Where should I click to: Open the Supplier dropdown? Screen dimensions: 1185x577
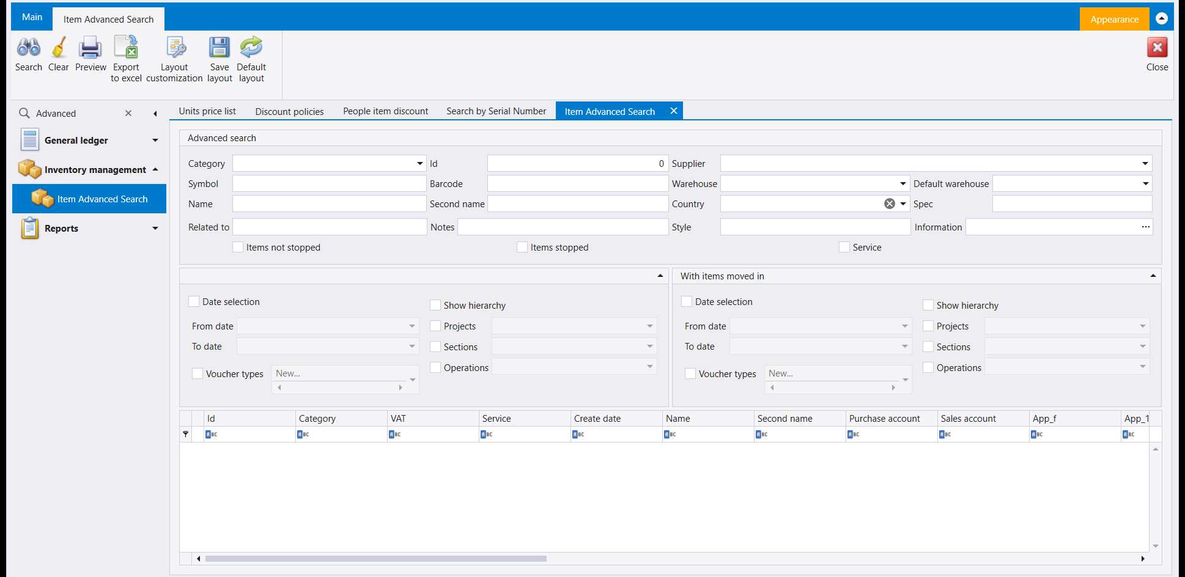[1145, 163]
